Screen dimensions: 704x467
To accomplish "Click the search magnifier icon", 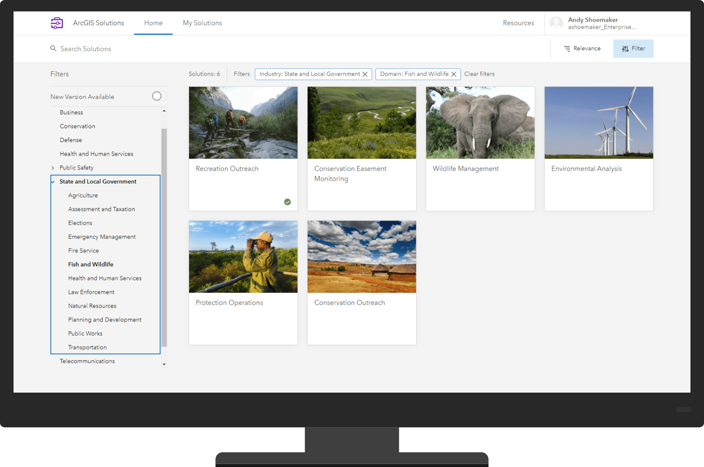I will click(53, 49).
